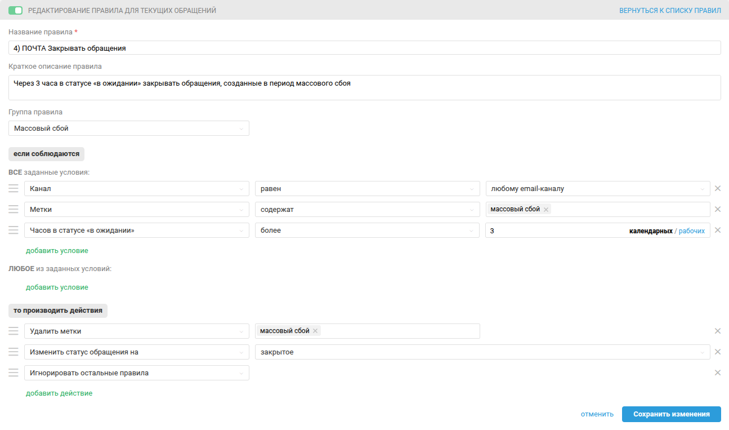Delete the «Удалить метки» action row
729x430 pixels.
coord(718,331)
